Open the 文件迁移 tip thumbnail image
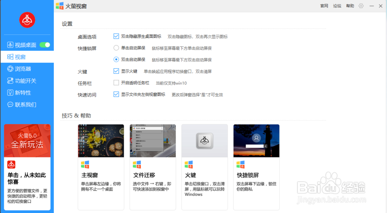Screen dimensions: 387x213 pos(153,141)
